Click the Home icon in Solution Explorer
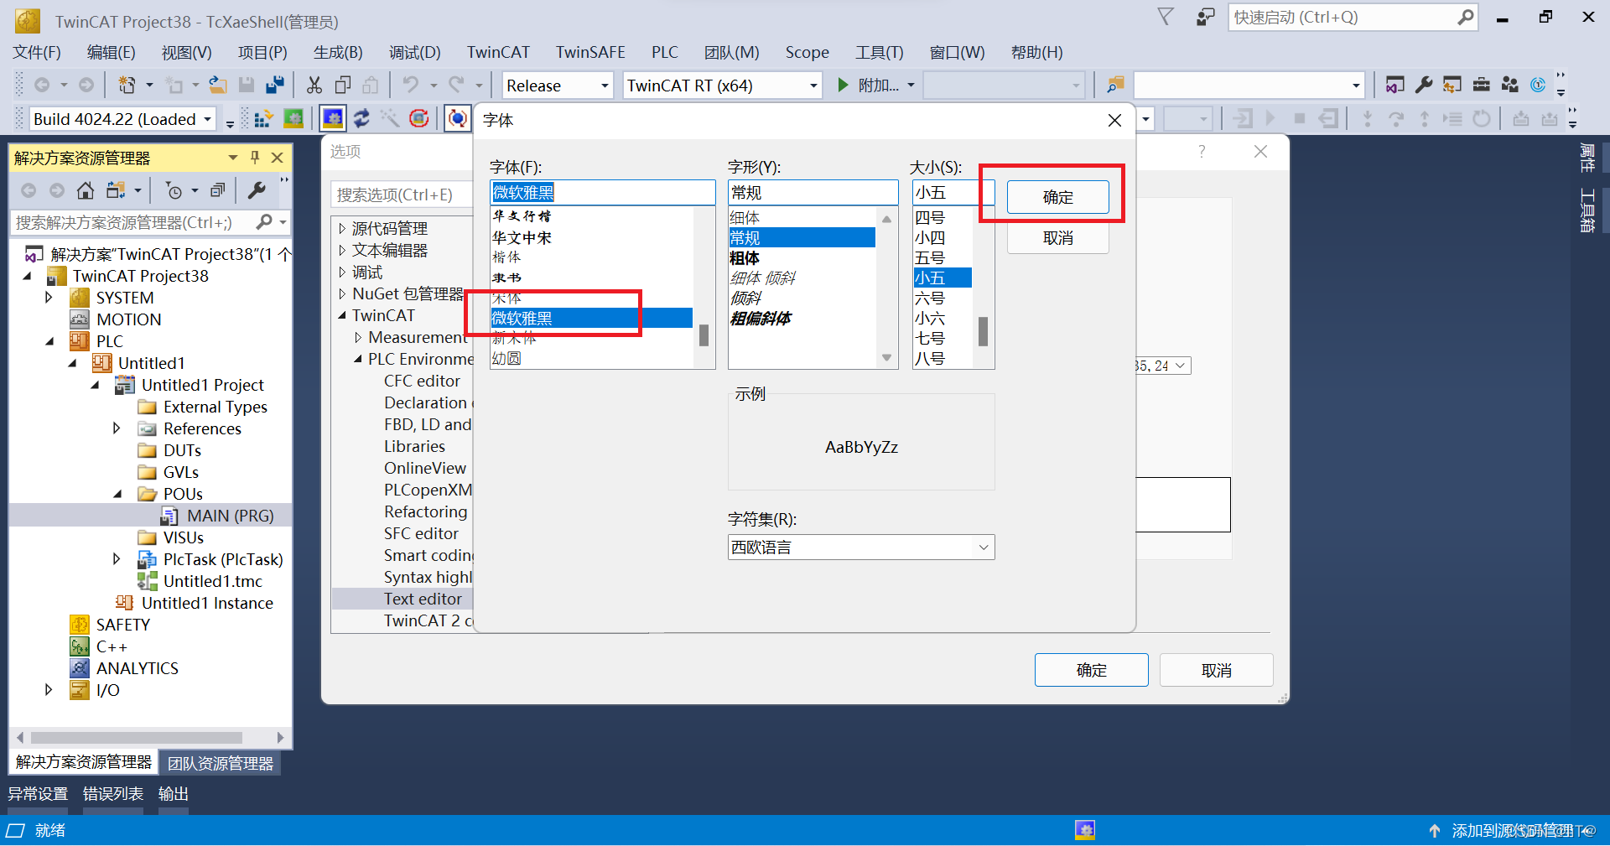Image resolution: width=1610 pixels, height=846 pixels. [85, 190]
